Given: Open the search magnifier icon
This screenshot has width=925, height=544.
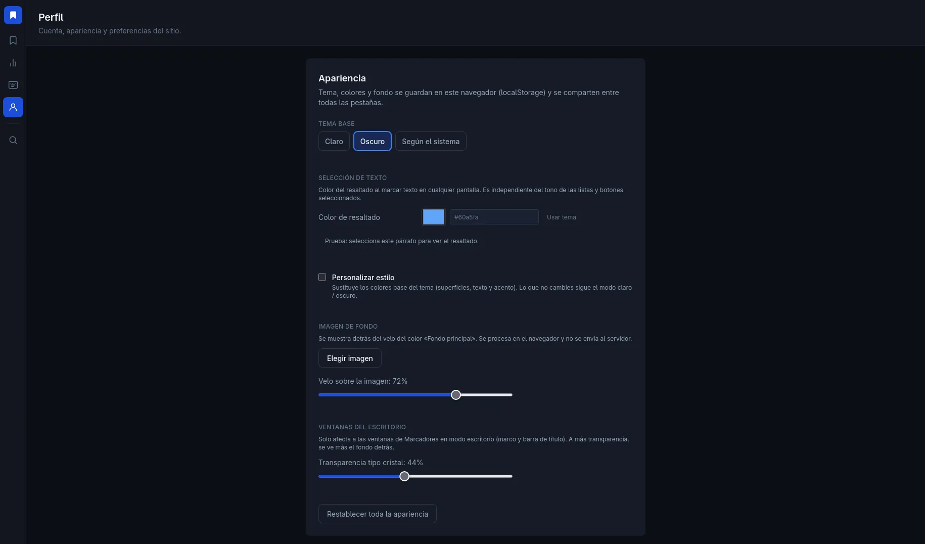Looking at the screenshot, I should (13, 140).
